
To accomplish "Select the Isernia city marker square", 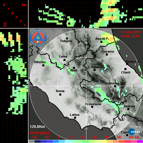I will click(128, 109).
